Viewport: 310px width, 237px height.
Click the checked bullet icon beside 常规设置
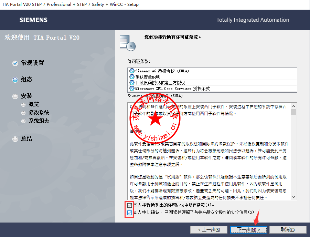[x=15, y=63]
